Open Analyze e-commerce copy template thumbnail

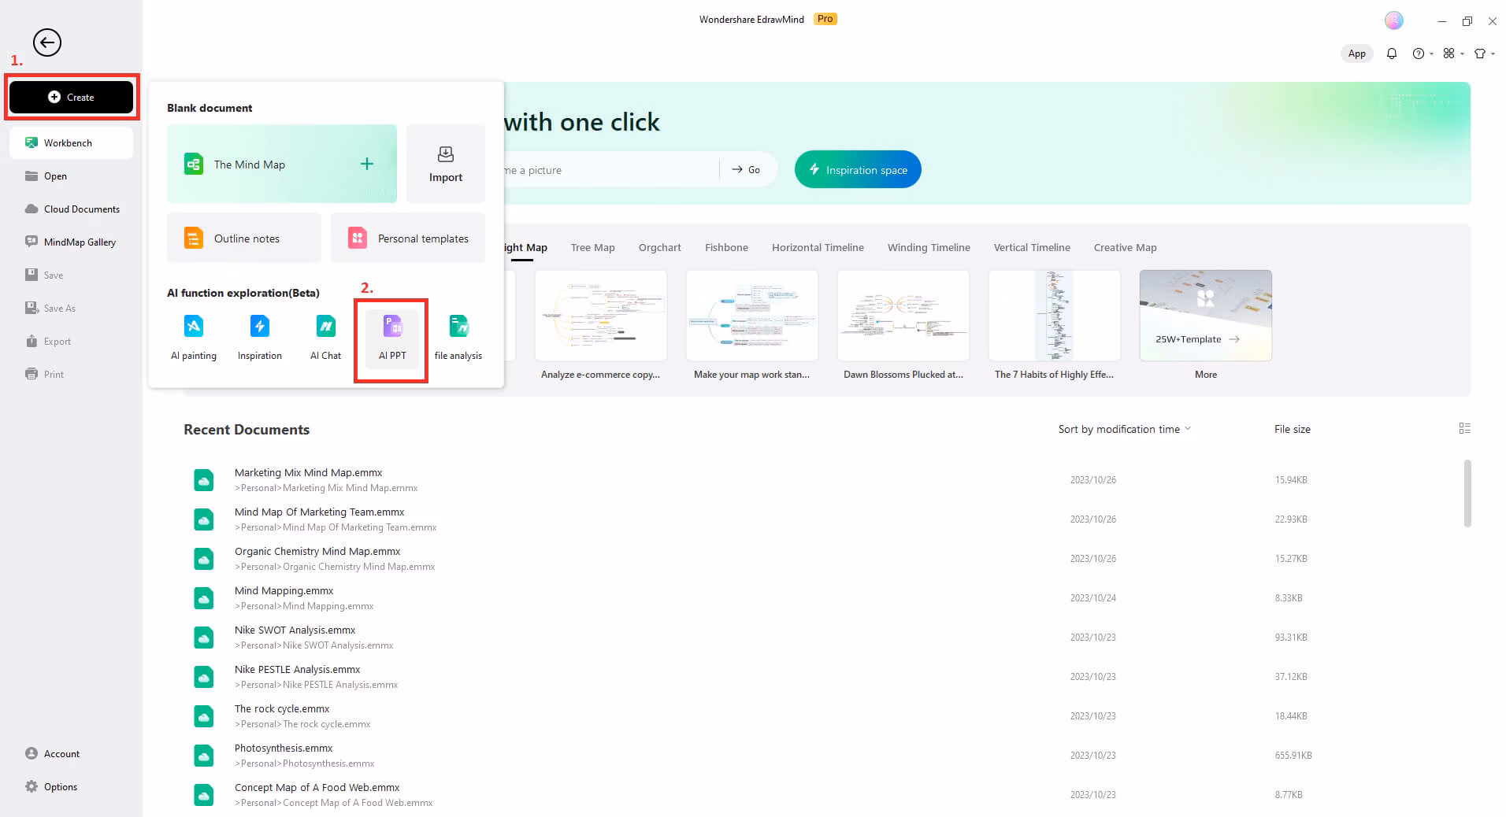click(601, 316)
